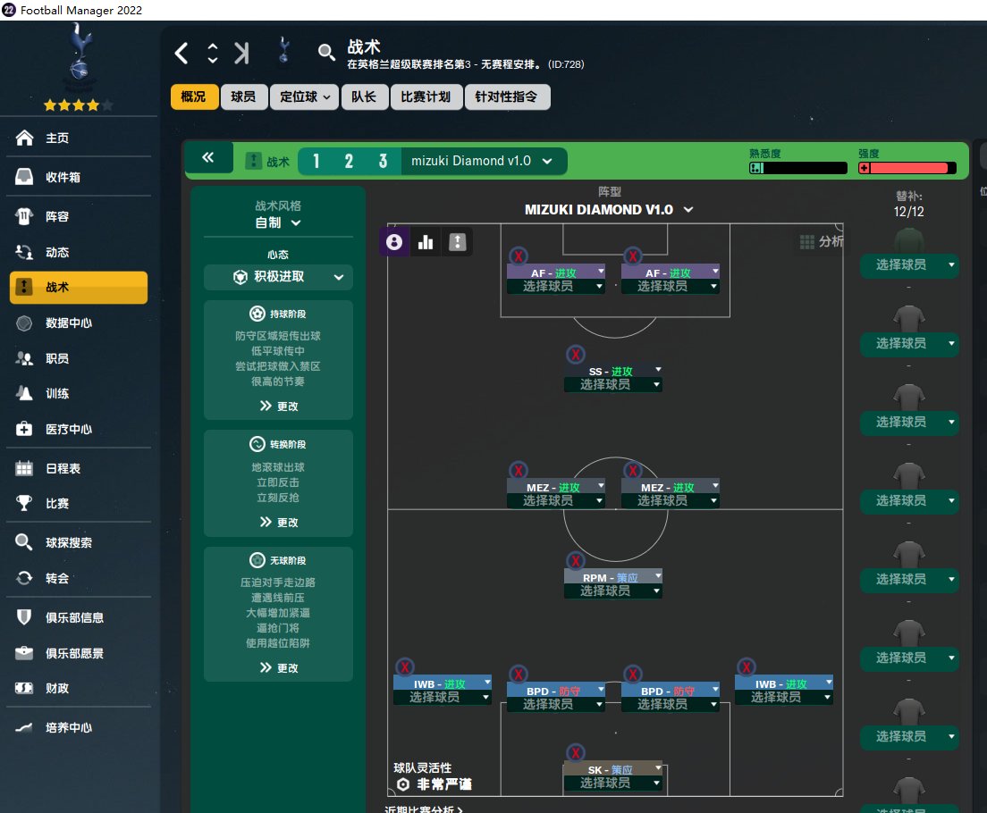Open 俱乐部信息 club info in sidebar
The image size is (987, 813).
pos(79,617)
